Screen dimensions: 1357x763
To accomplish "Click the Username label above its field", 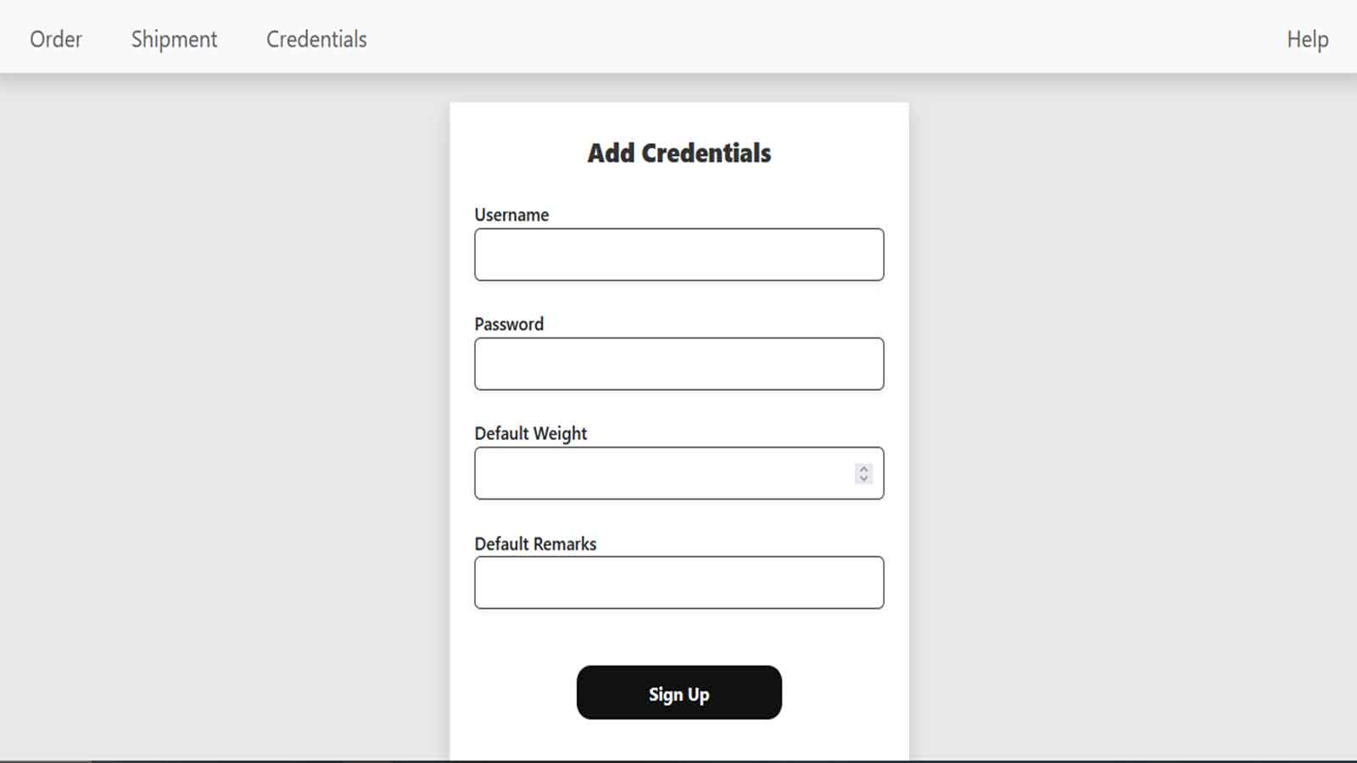I will [x=511, y=214].
